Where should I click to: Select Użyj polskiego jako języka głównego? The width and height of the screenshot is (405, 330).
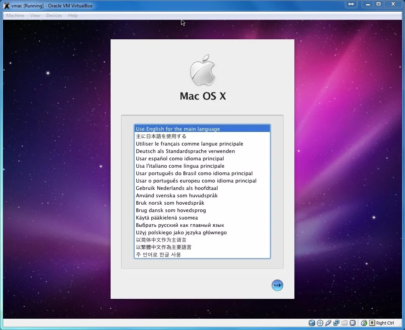(x=202, y=232)
